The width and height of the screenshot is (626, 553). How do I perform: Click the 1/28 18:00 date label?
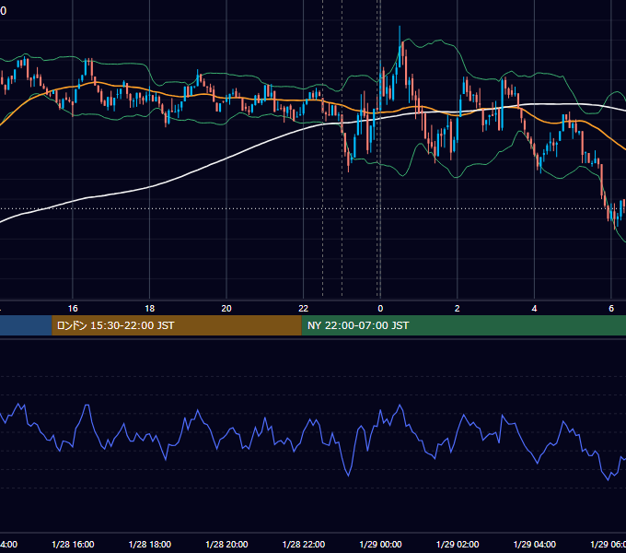tap(150, 544)
